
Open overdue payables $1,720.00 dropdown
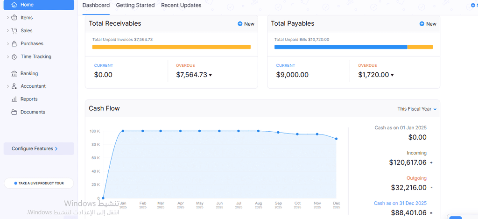392,75
